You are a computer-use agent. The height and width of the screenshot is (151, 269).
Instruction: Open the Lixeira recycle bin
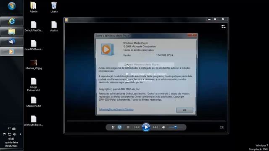point(54,8)
